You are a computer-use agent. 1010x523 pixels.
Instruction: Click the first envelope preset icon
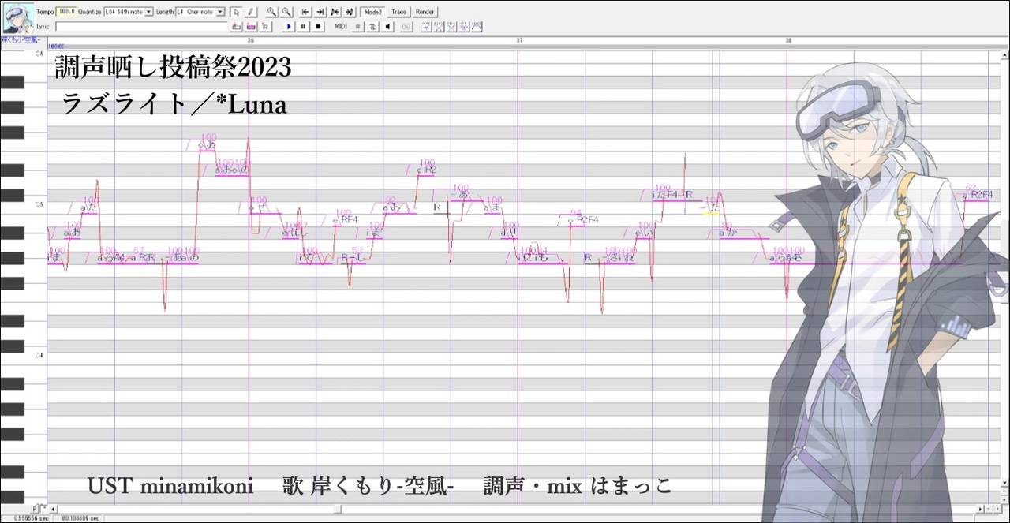click(x=426, y=27)
